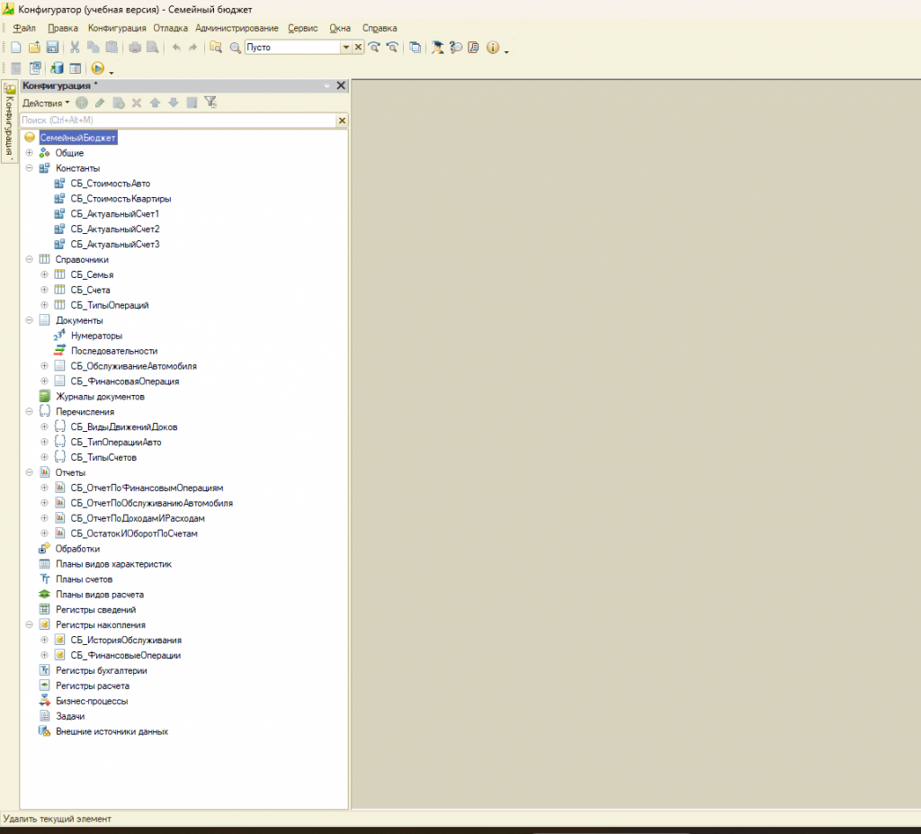The height and width of the screenshot is (834, 921).
Task: Click into the Поиск (Ctrl+Alt+M) field
Action: 178,121
